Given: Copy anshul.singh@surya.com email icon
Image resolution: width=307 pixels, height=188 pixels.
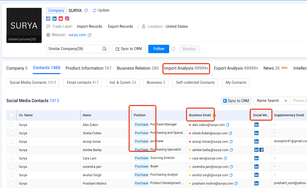Looking at the screenshot, I should (x=231, y=175).
